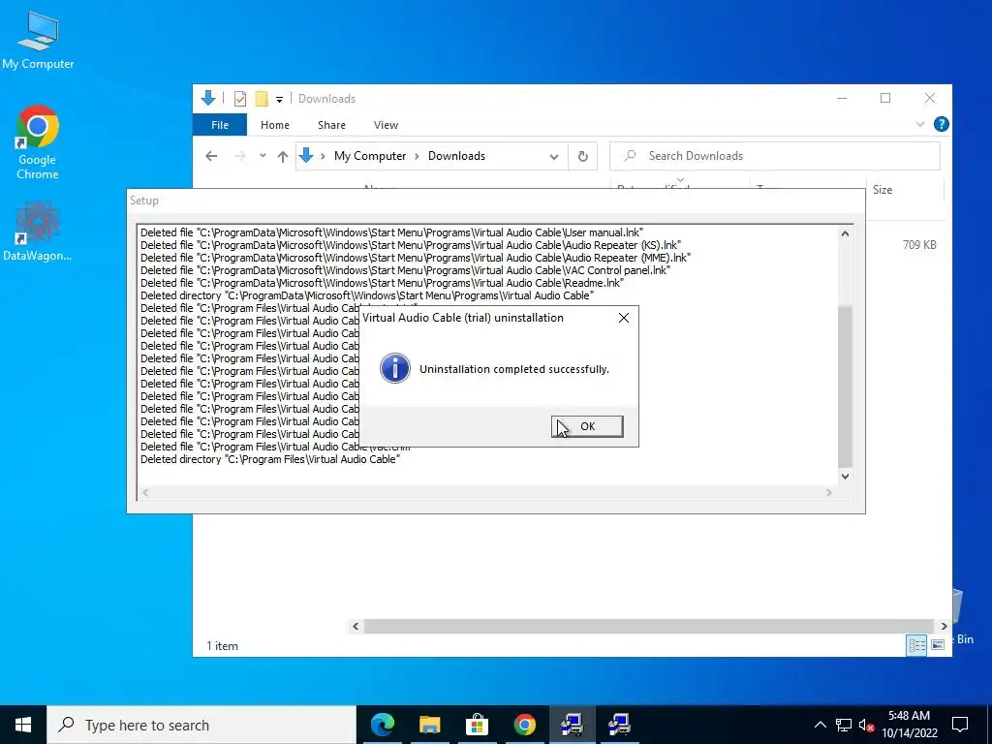Select log line ending 'Audio Repeater (MME).lnk'
The width and height of the screenshot is (992, 744).
click(416, 258)
